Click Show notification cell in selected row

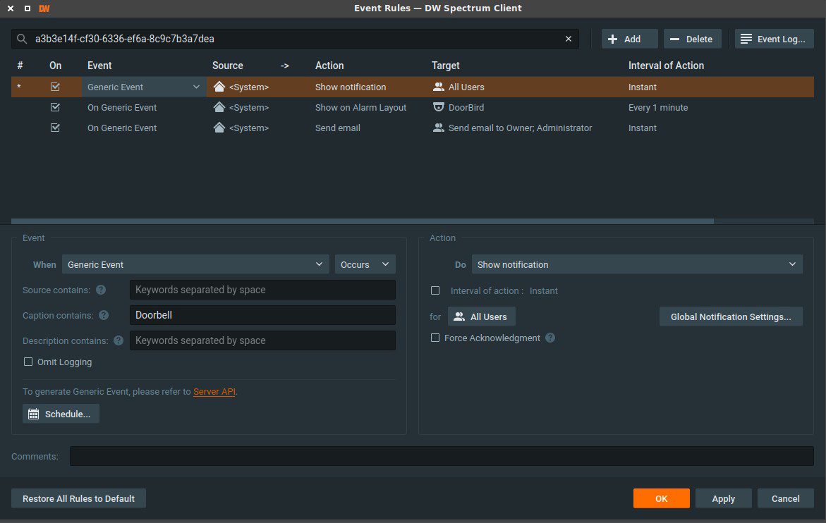pyautogui.click(x=351, y=87)
